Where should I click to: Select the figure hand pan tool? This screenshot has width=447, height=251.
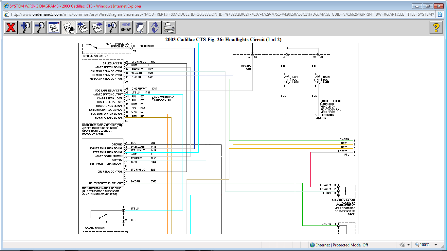pos(68,27)
